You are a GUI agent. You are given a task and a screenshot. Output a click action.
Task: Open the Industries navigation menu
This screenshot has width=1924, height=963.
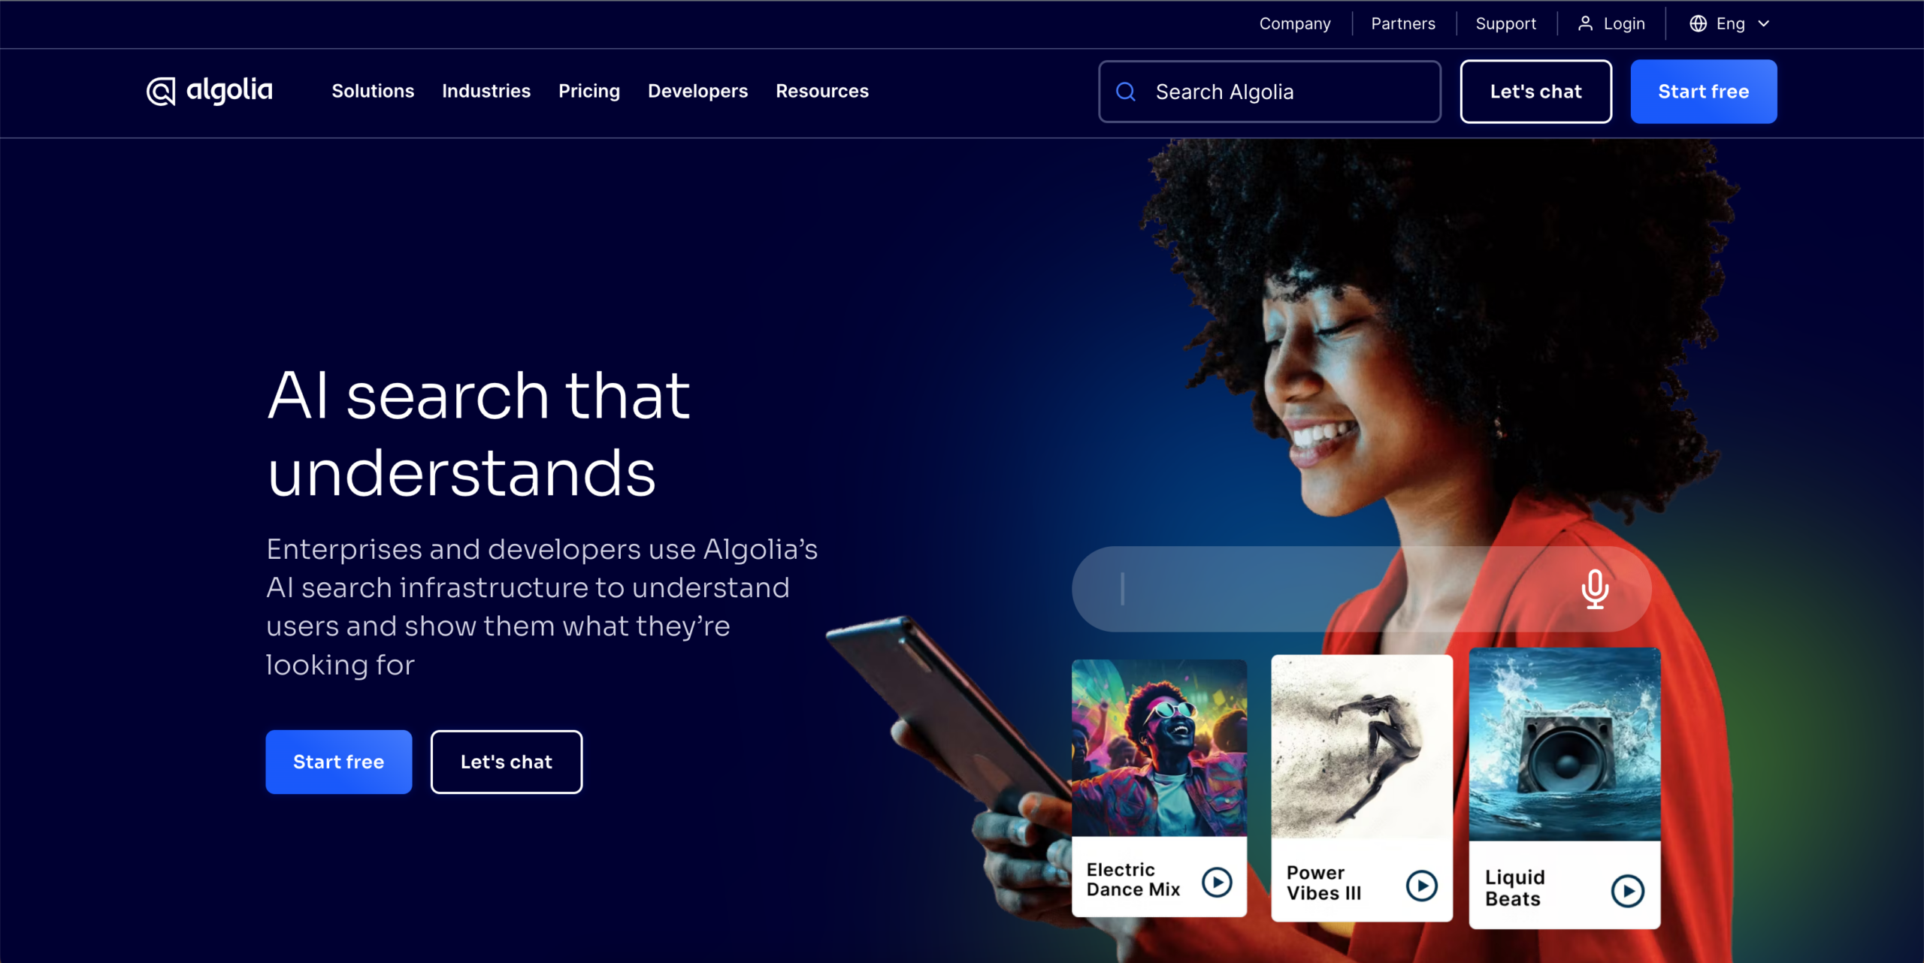(486, 91)
